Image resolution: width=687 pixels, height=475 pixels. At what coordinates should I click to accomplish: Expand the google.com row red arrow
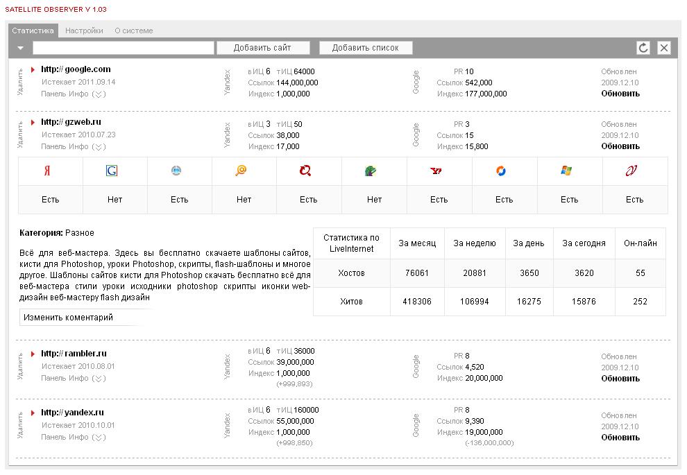click(33, 69)
